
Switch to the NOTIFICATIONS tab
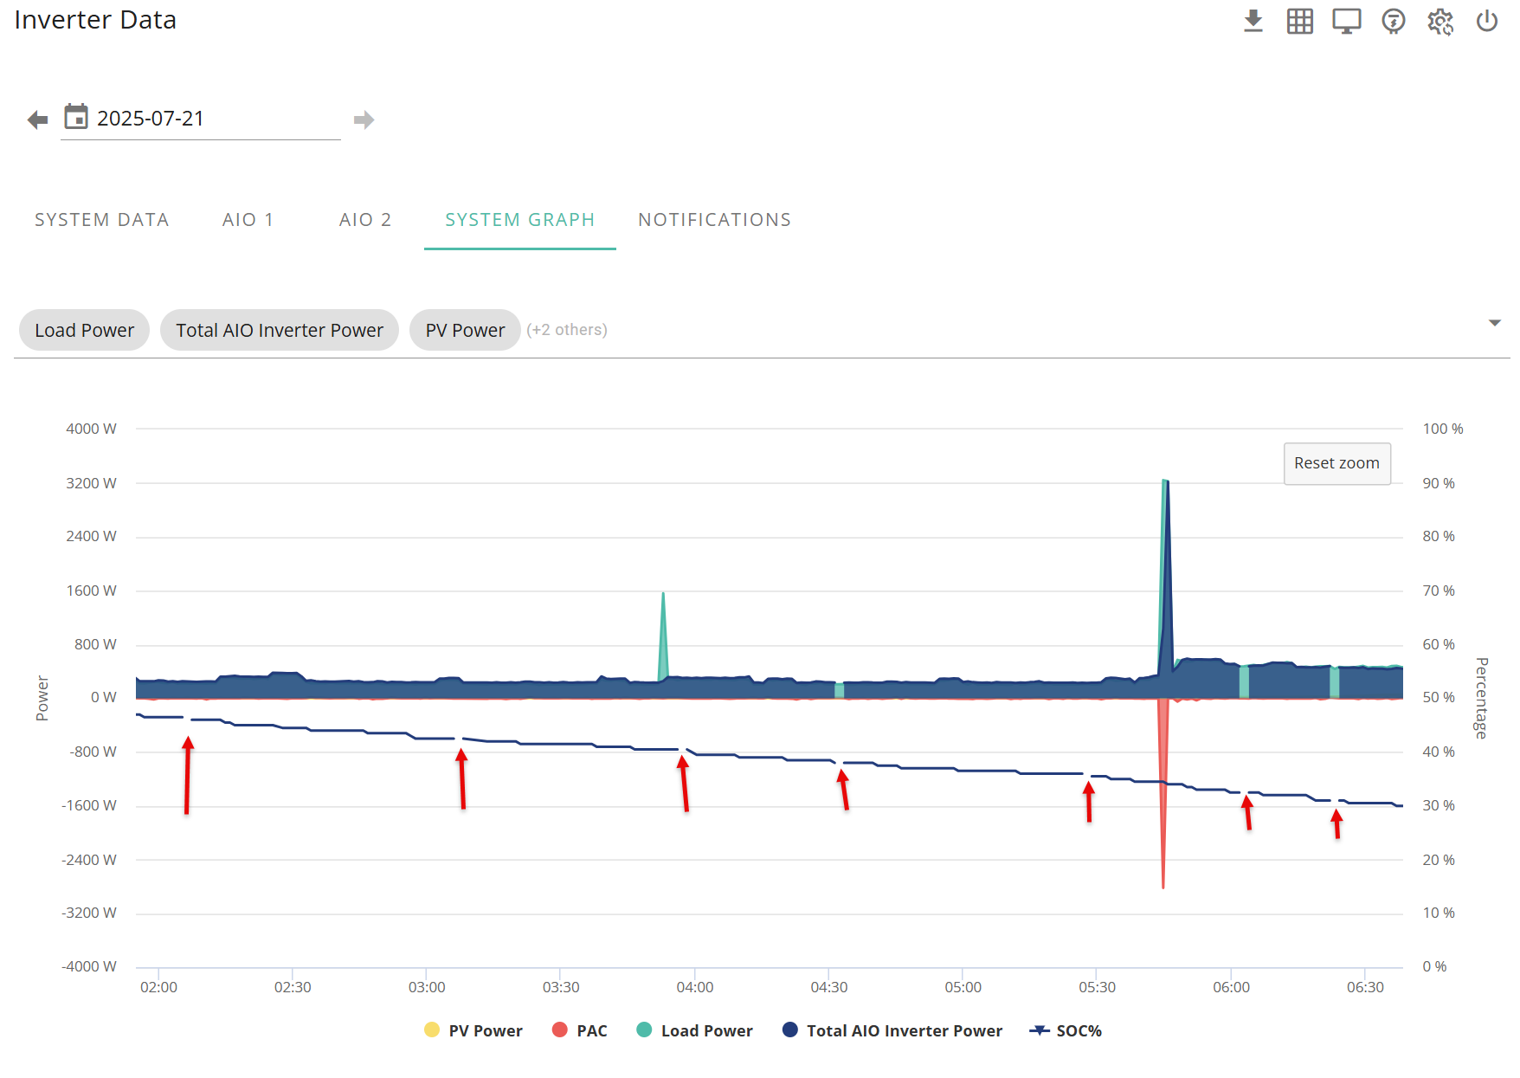tap(714, 220)
